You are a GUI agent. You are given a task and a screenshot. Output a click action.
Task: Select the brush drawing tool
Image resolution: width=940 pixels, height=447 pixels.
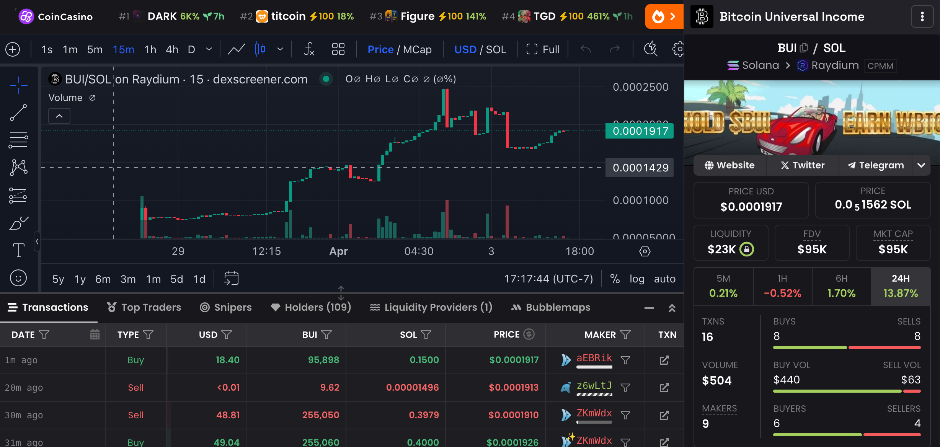click(x=18, y=223)
